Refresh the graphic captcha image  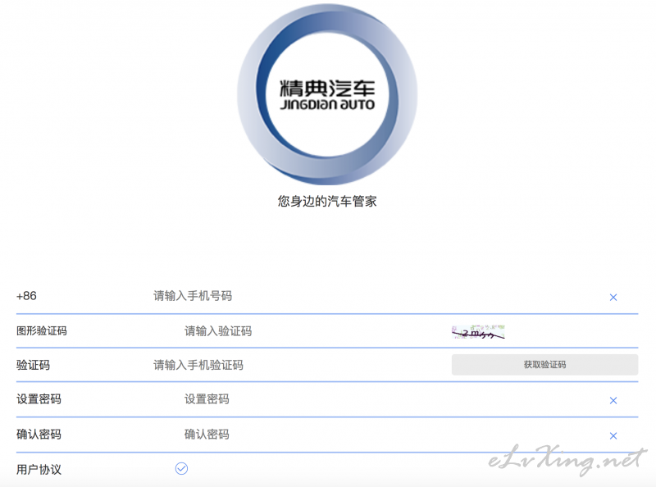click(478, 332)
